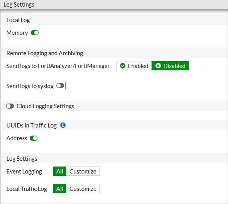
Task: Choose Customize for Local Traffic Log
Action: 83,189
